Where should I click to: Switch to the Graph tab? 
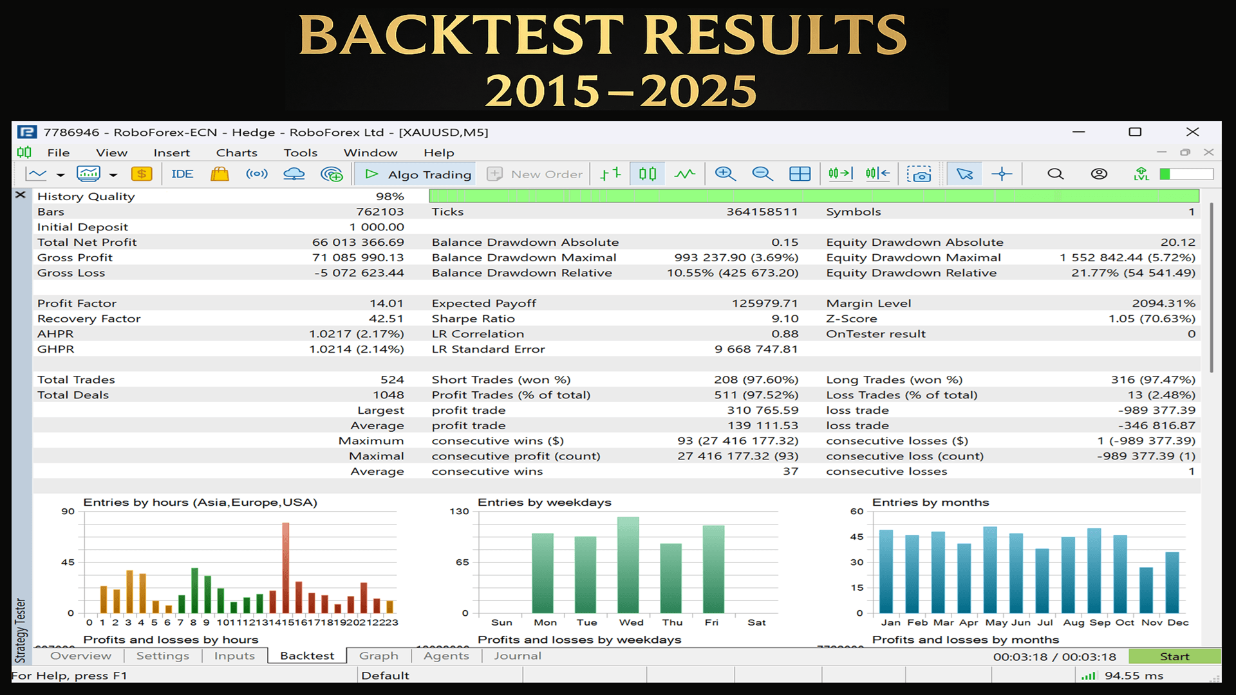[379, 656]
